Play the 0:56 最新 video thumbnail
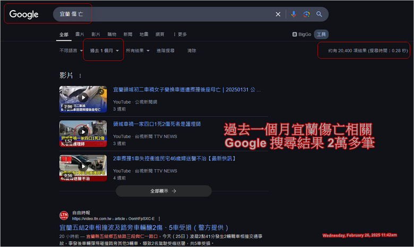The width and height of the screenshot is (414, 247). point(83,168)
